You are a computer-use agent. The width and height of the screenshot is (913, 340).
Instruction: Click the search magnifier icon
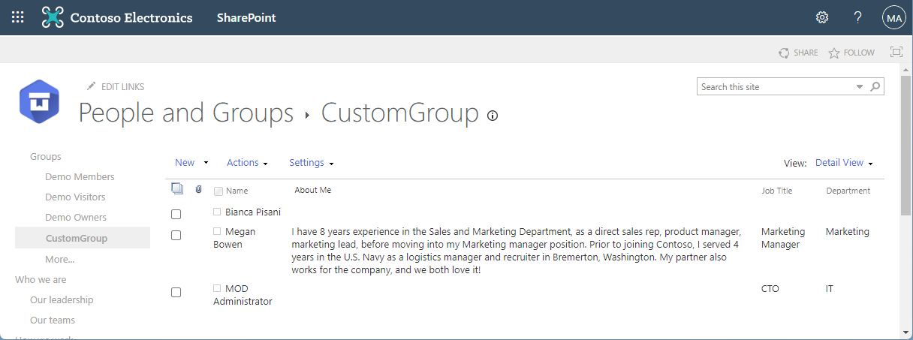[x=875, y=87]
